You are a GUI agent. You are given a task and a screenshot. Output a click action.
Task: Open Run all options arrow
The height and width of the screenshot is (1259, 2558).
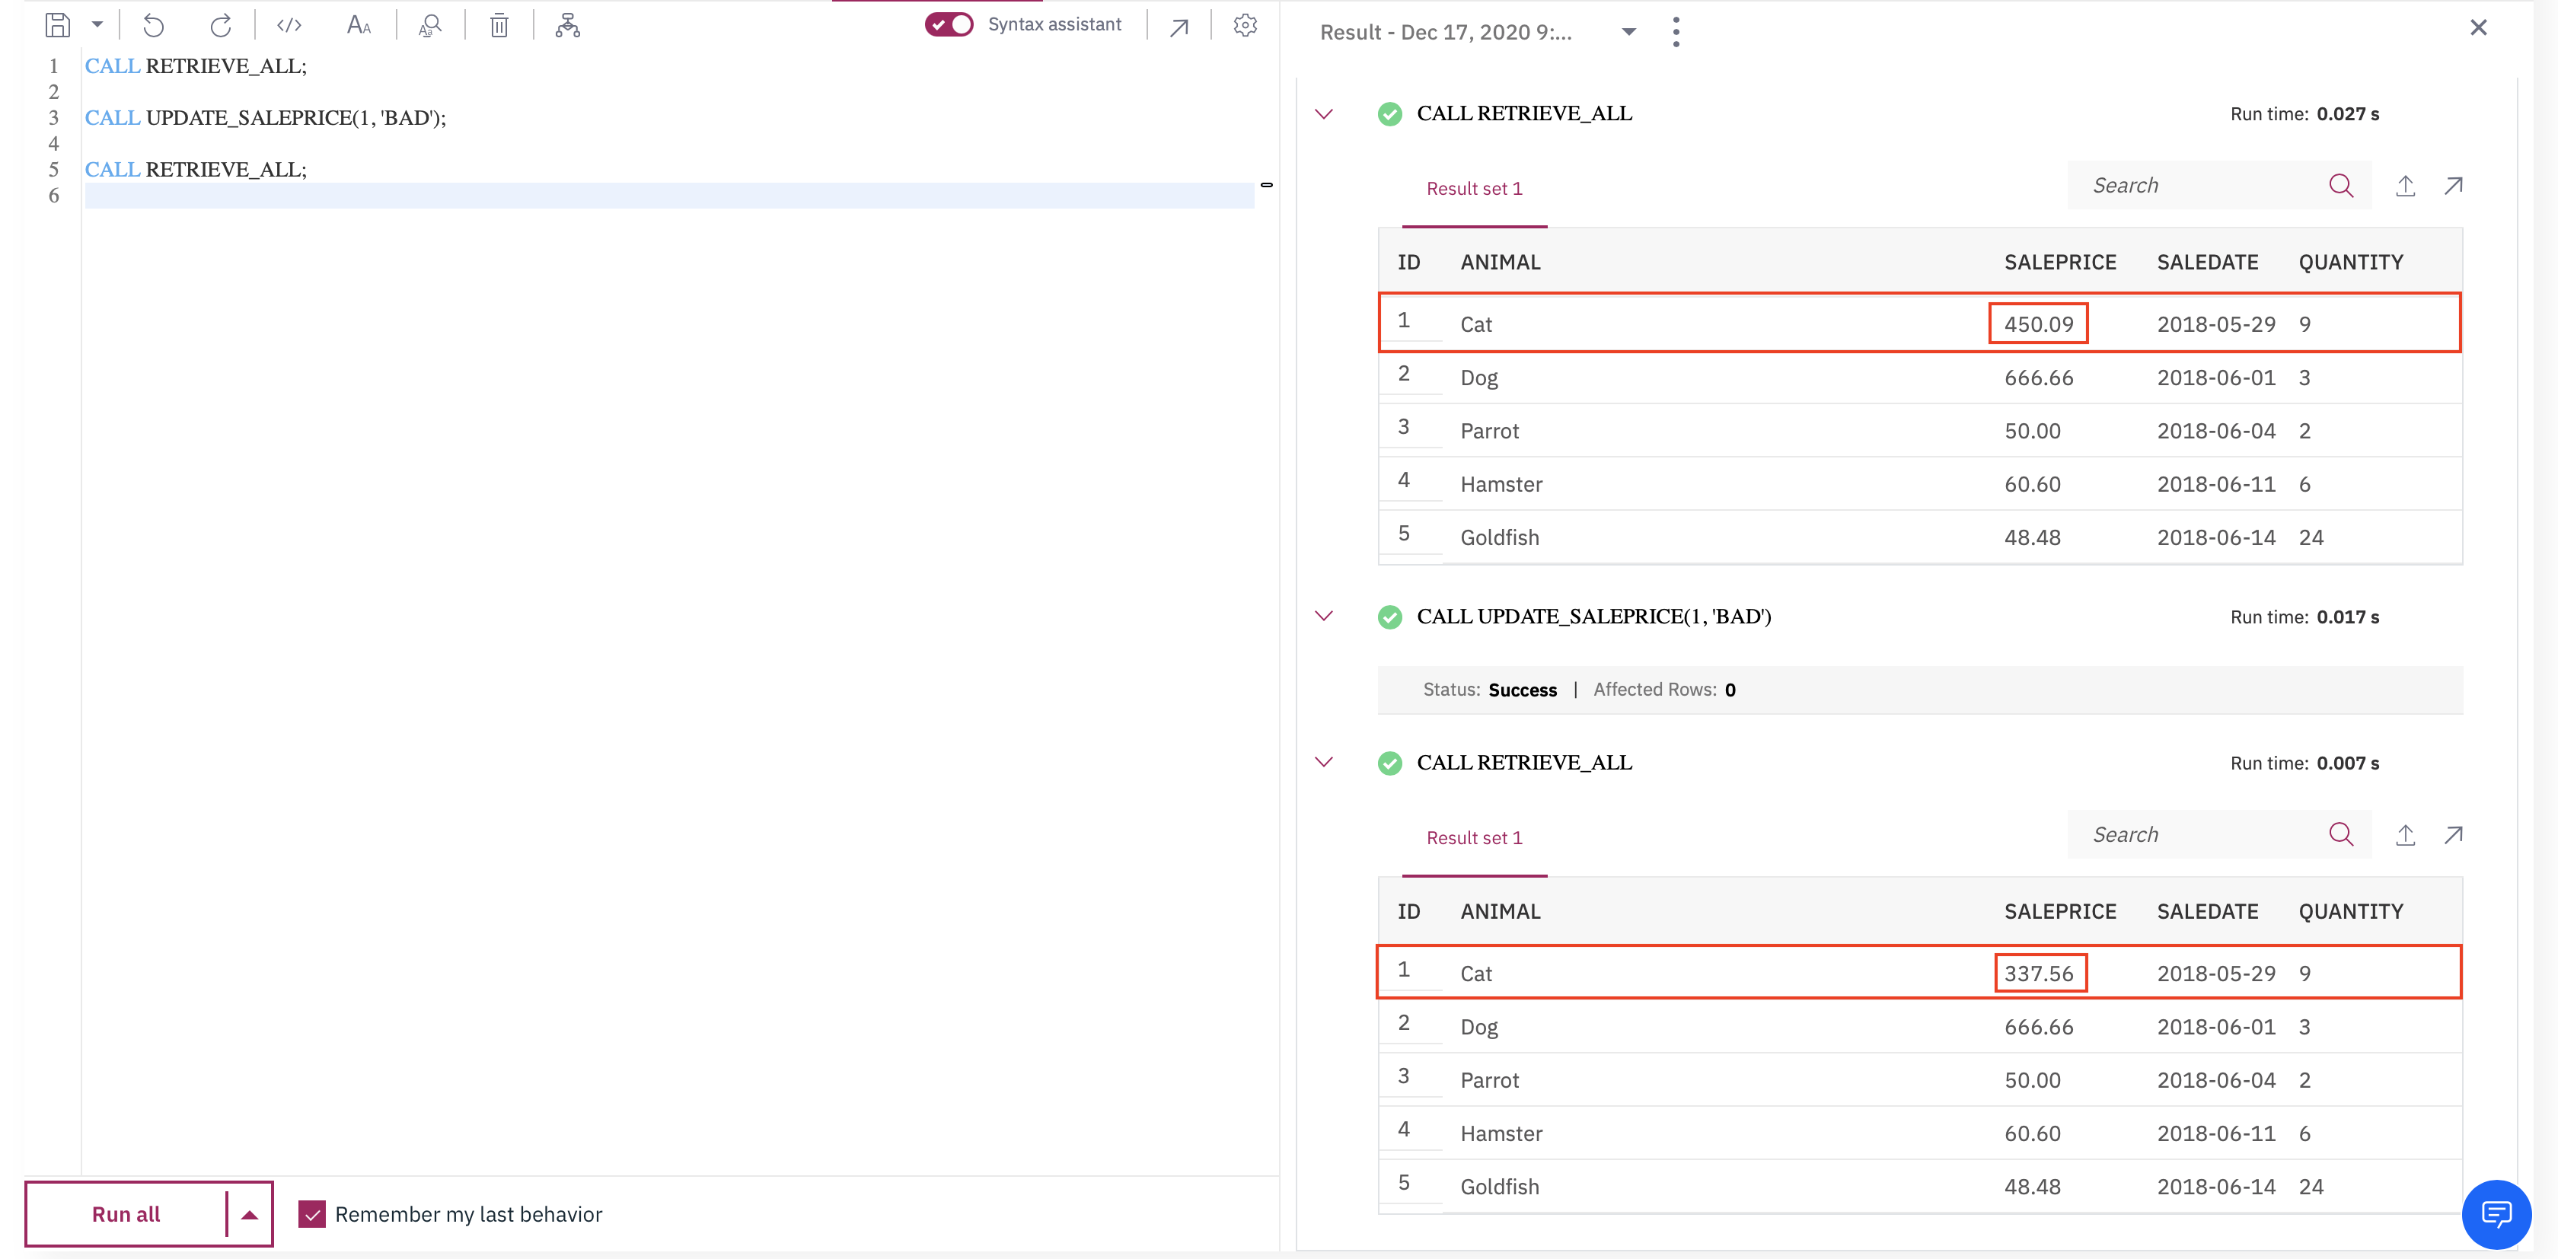click(249, 1213)
